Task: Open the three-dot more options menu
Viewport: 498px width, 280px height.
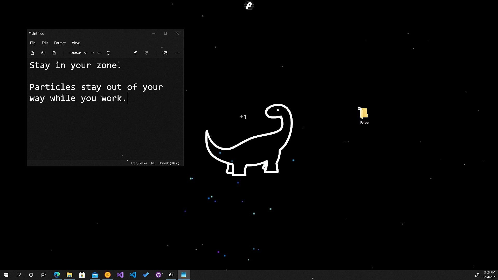Action: (x=177, y=53)
